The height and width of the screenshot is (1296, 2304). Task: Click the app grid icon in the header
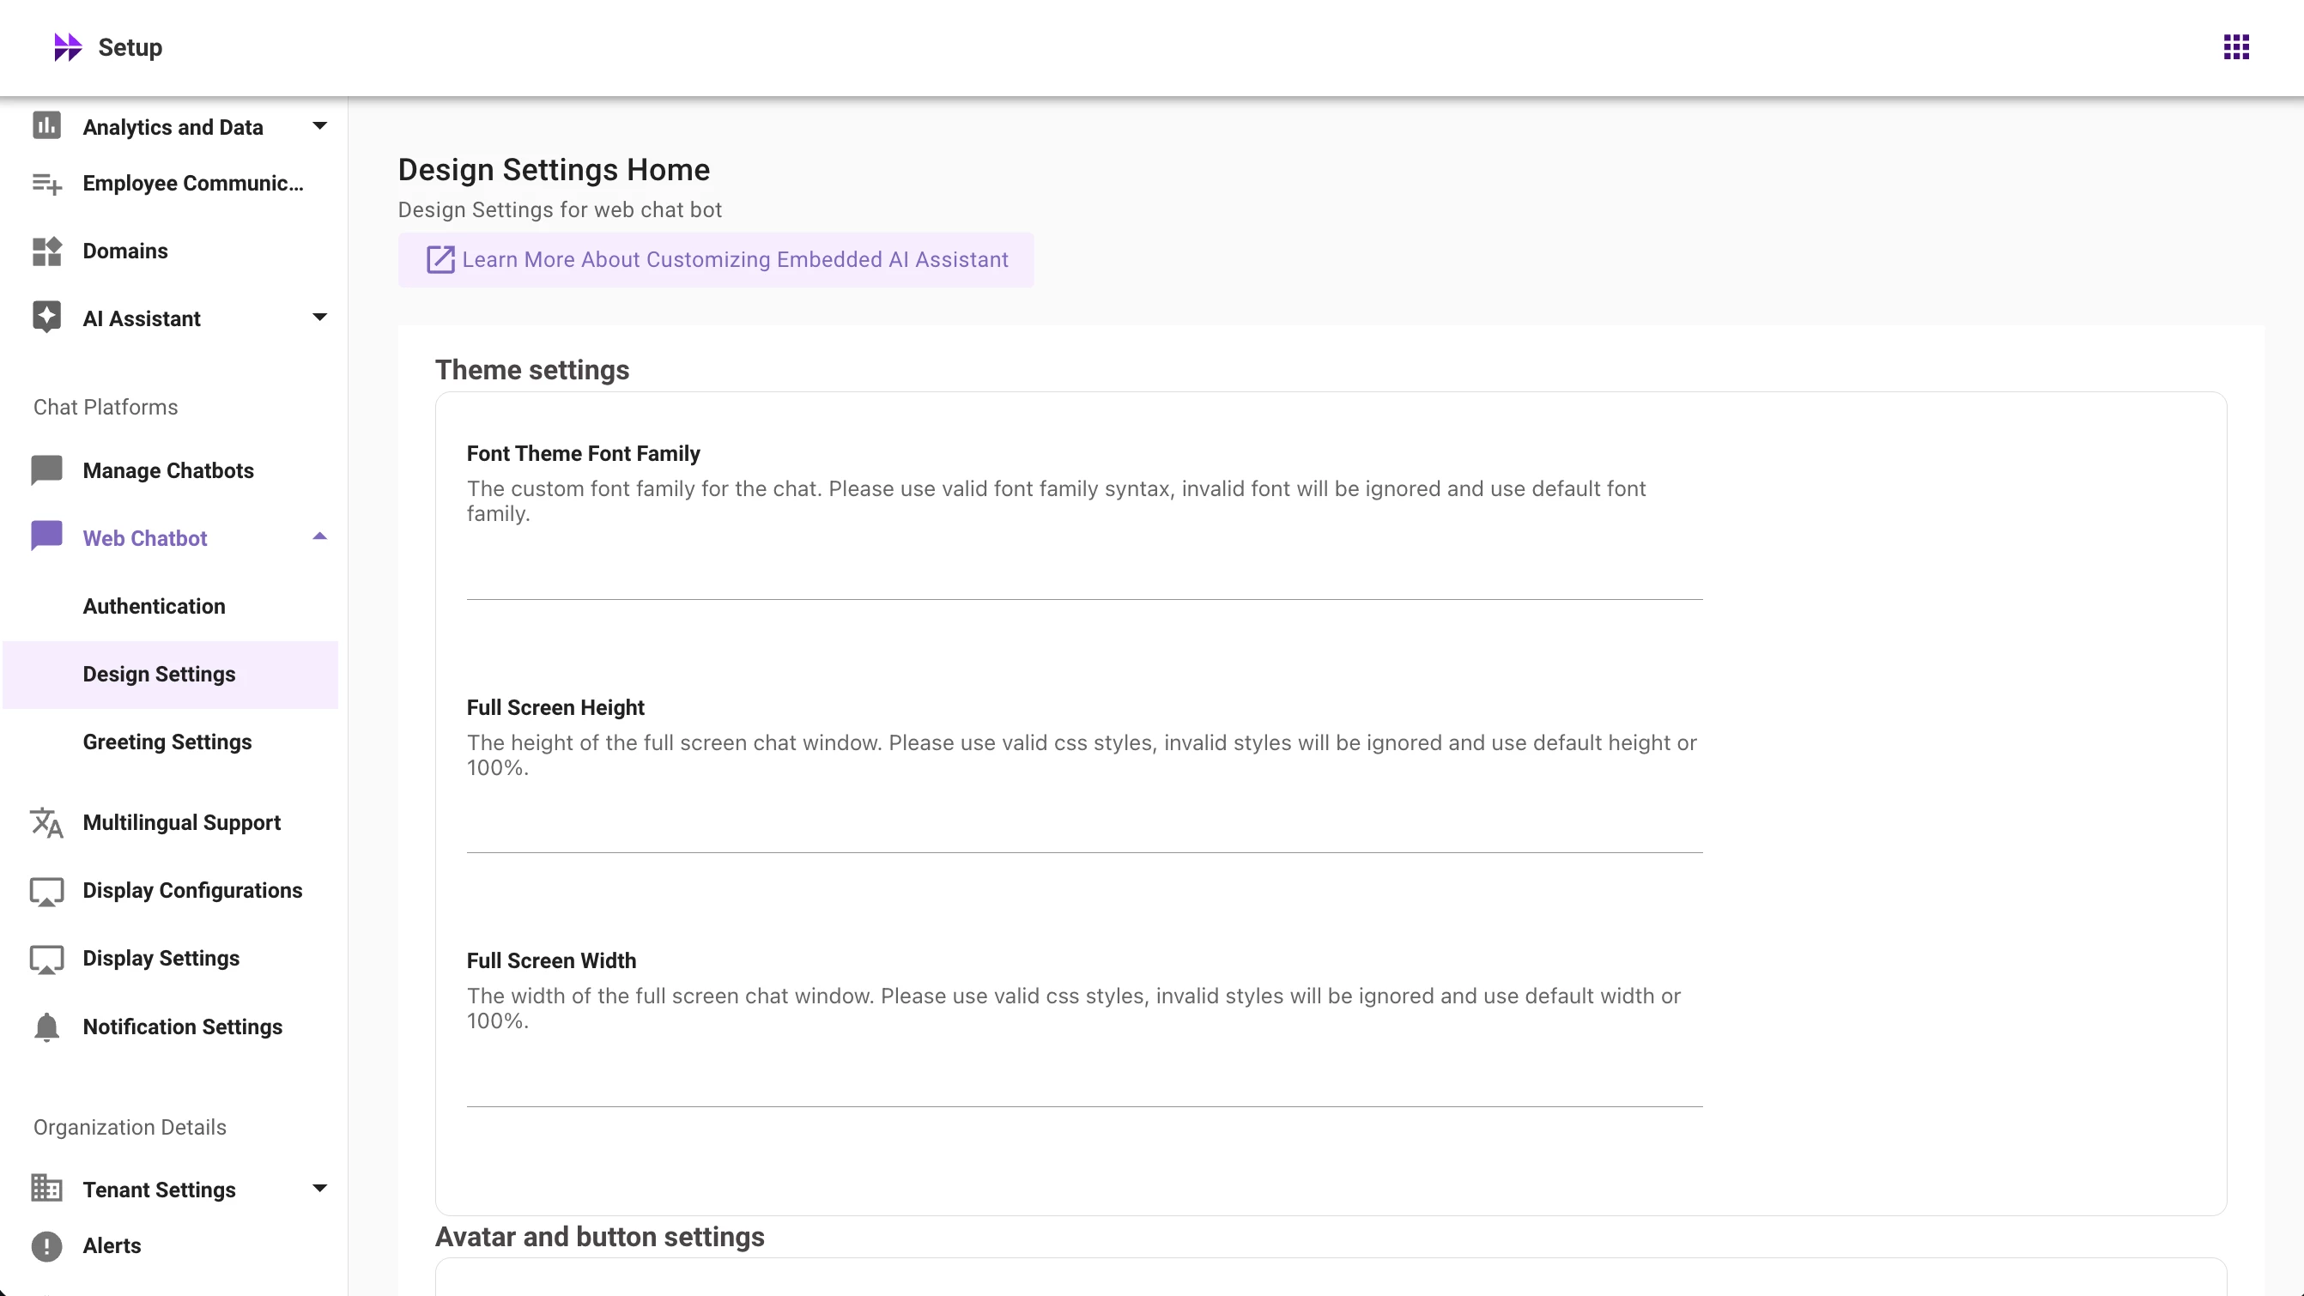pos(2236,46)
